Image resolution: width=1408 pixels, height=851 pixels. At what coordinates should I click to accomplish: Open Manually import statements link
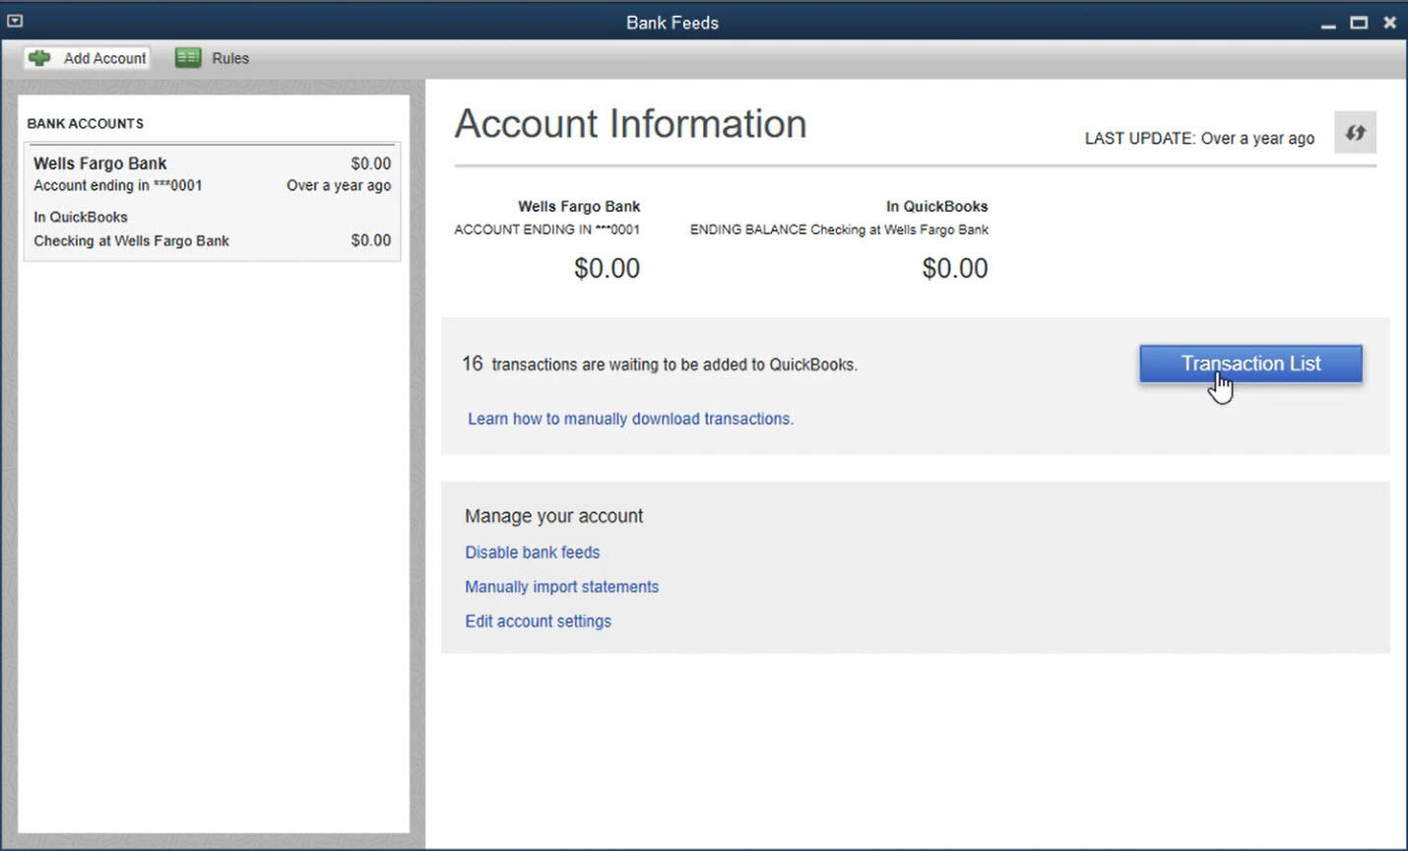pos(561,587)
